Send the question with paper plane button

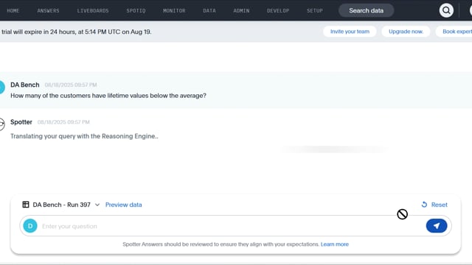[437, 226]
